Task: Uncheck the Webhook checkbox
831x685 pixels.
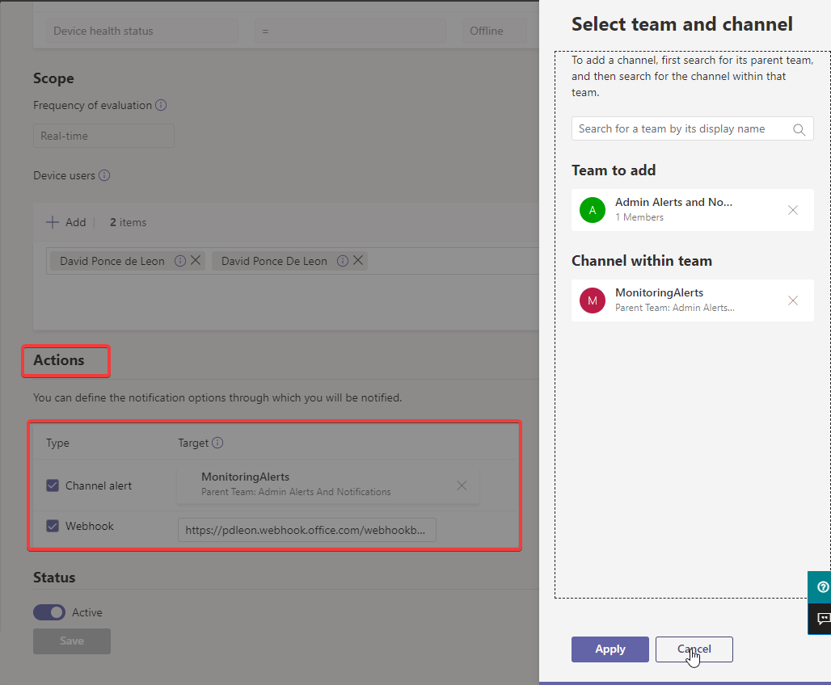Action: 53,526
